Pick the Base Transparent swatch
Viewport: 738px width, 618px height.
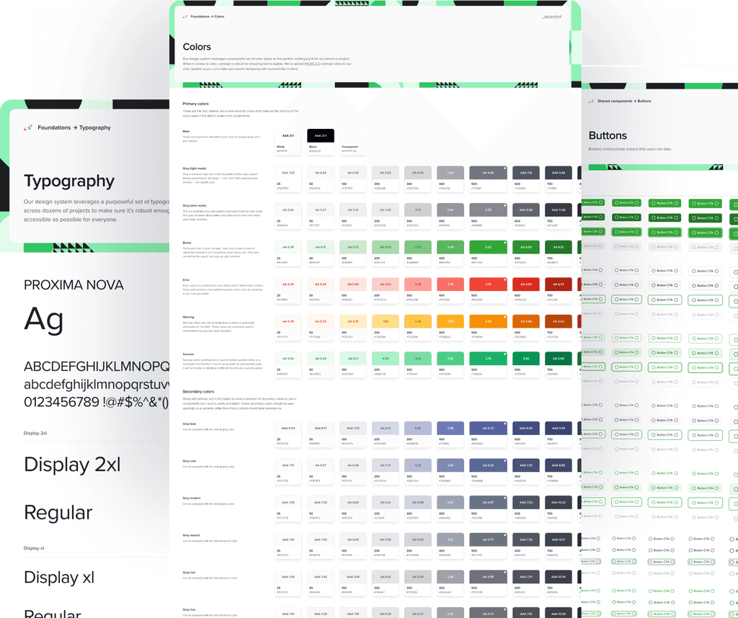353,142
